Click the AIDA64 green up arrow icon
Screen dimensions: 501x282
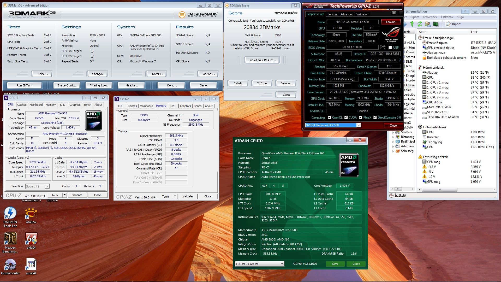click(x=412, y=24)
